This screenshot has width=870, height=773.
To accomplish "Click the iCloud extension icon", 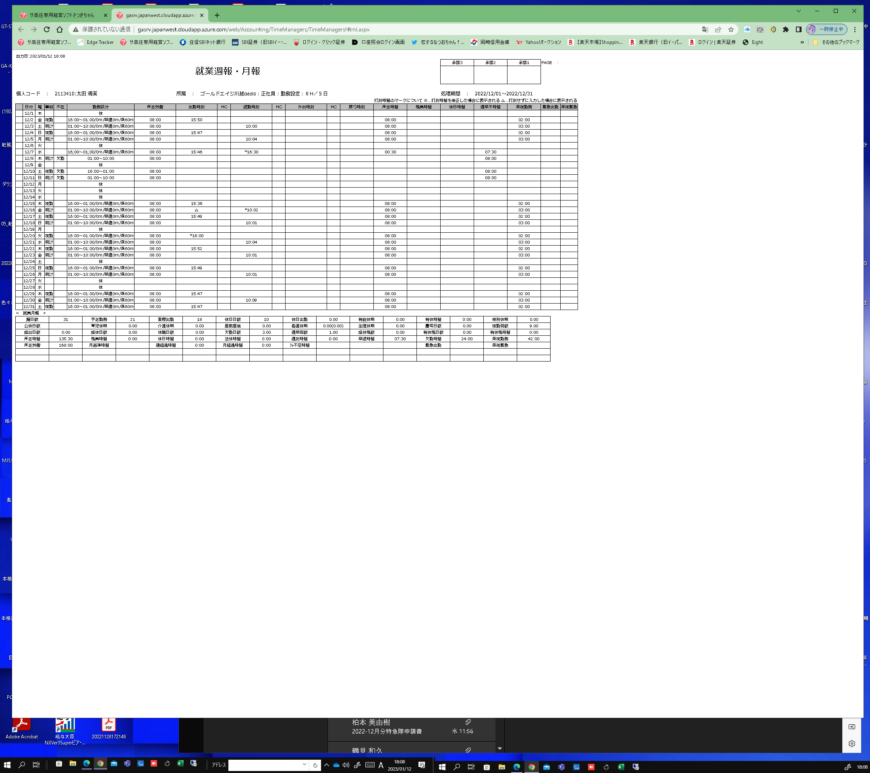I will (747, 29).
